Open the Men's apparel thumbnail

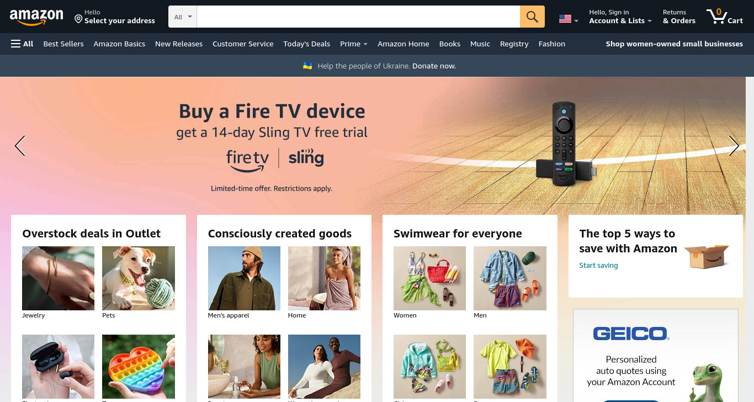(244, 278)
